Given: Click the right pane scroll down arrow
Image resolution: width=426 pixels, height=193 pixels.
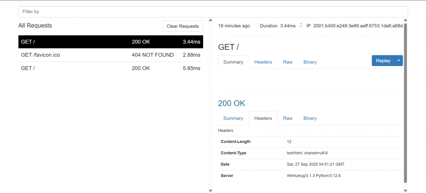Looking at the screenshot, I should click(x=405, y=190).
